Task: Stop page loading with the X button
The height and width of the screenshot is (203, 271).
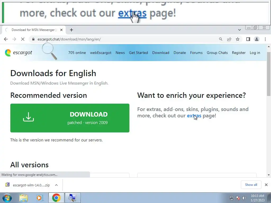Action: click(x=23, y=39)
